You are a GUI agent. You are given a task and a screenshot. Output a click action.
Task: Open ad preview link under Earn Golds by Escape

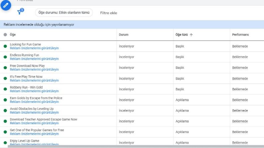tap(34, 102)
